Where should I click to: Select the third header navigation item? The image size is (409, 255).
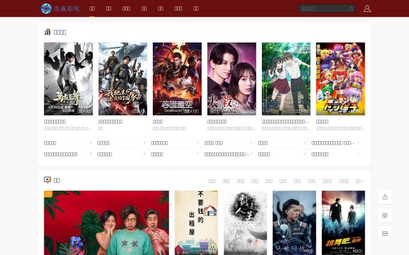126,8
